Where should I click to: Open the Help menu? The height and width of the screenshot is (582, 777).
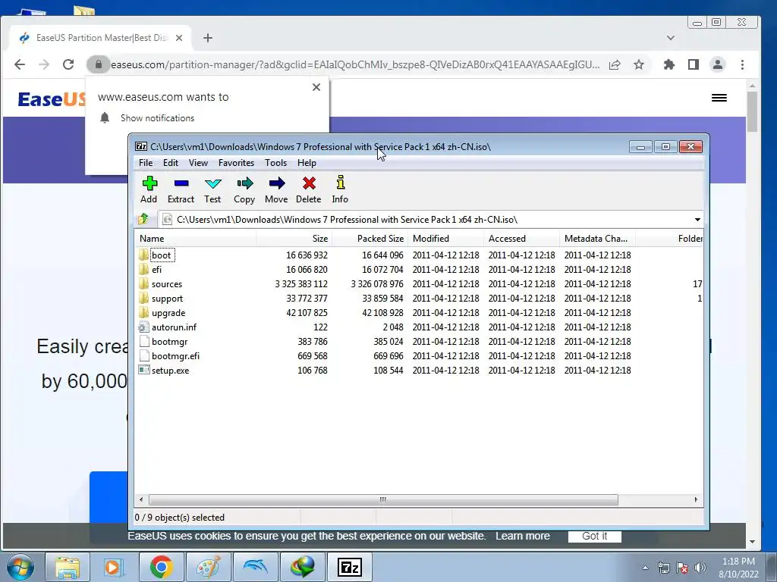[307, 163]
